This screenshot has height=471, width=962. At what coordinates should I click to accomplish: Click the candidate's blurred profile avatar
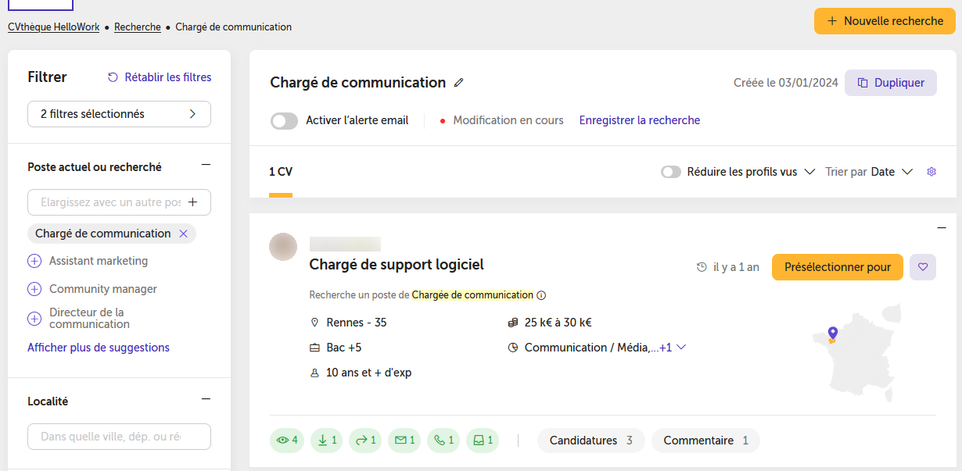point(283,247)
